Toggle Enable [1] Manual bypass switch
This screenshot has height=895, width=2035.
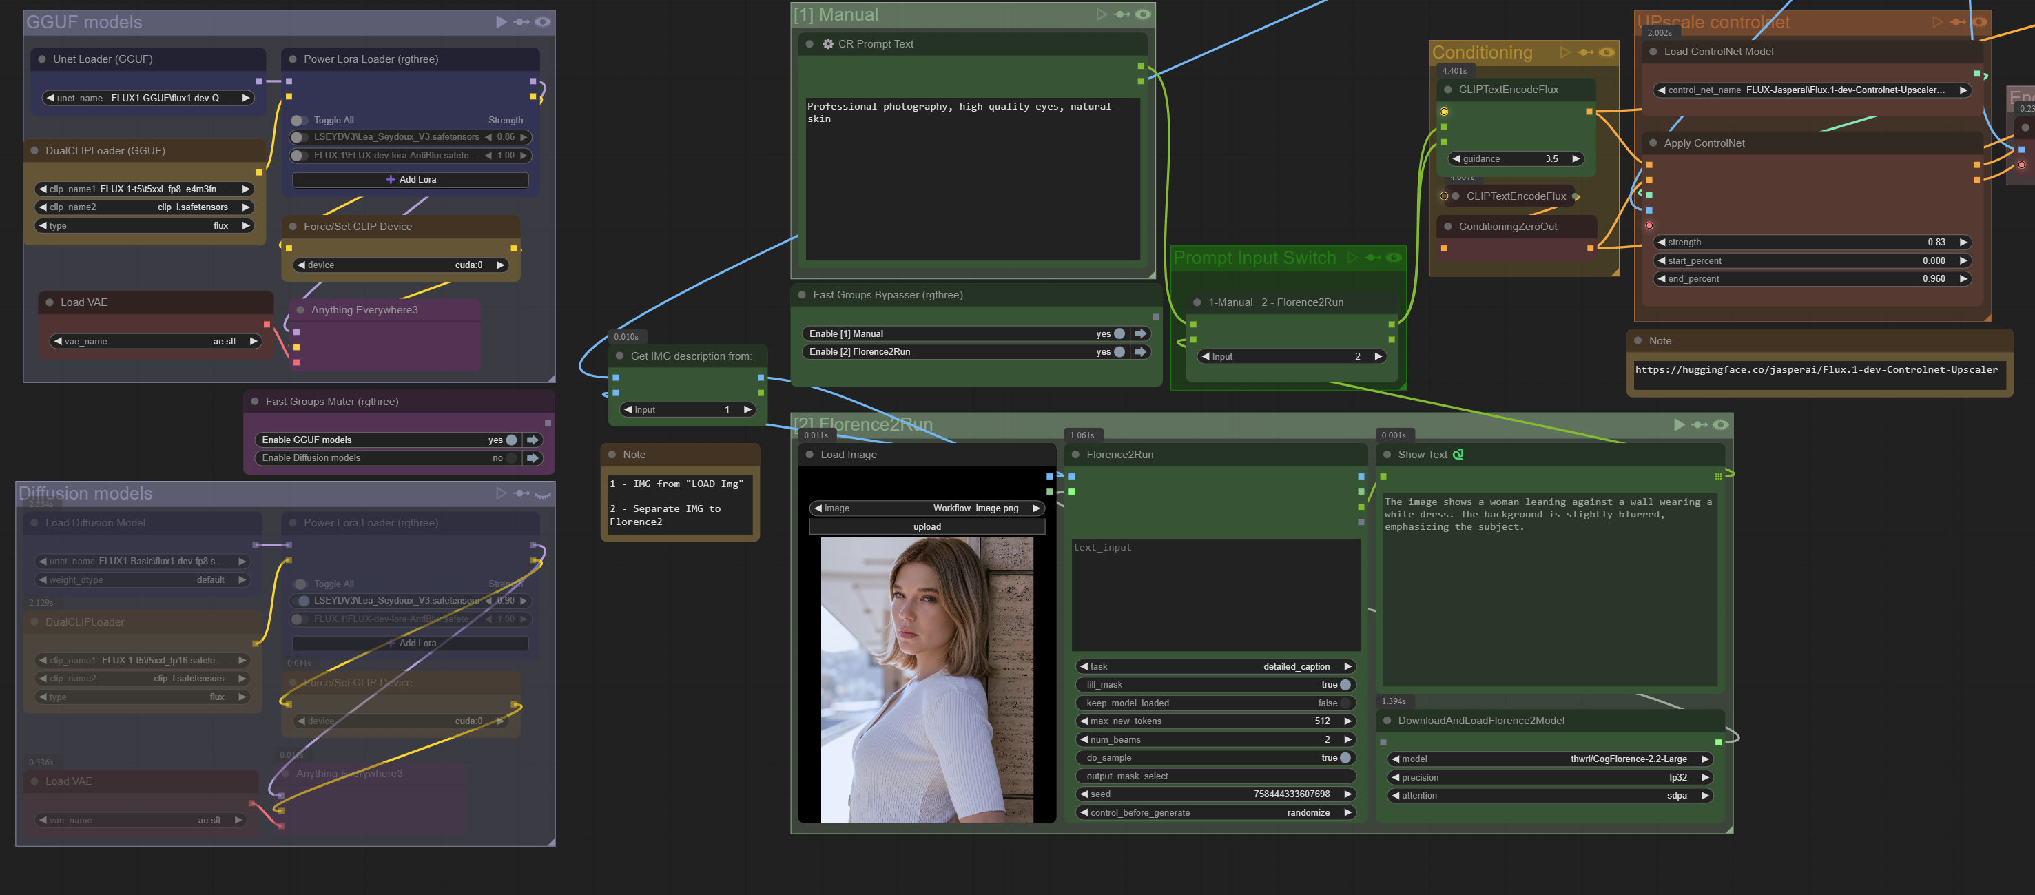1119,334
